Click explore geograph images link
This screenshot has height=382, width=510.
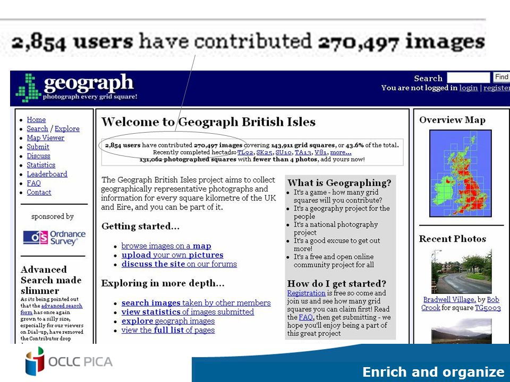tap(168, 321)
